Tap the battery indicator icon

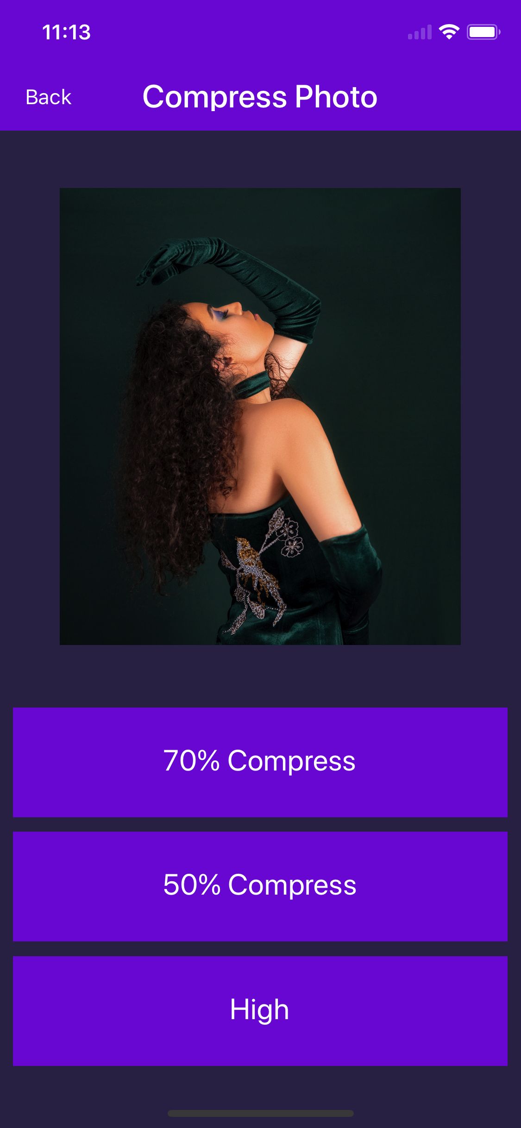tap(483, 32)
